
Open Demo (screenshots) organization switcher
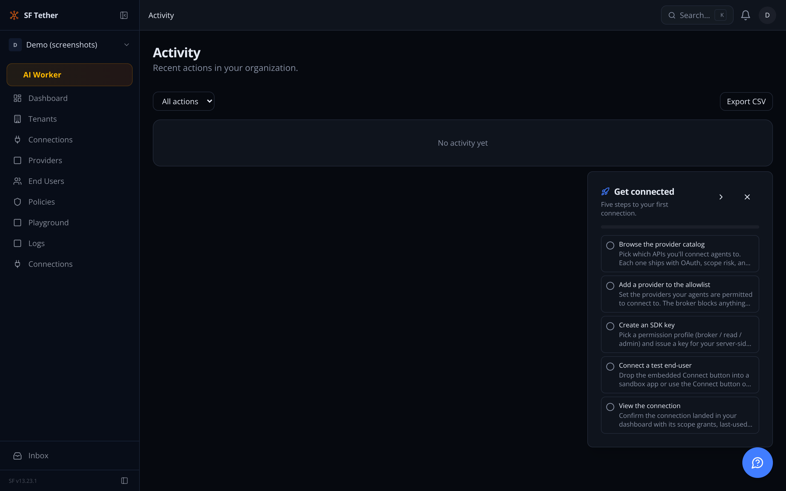pyautogui.click(x=70, y=45)
